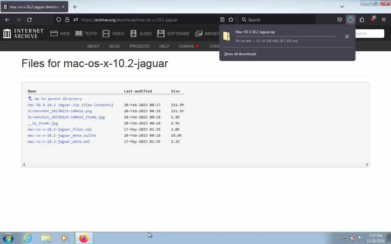Open the __ia_thumb.jpg file
The width and height of the screenshot is (391, 244).
pyautogui.click(x=43, y=123)
